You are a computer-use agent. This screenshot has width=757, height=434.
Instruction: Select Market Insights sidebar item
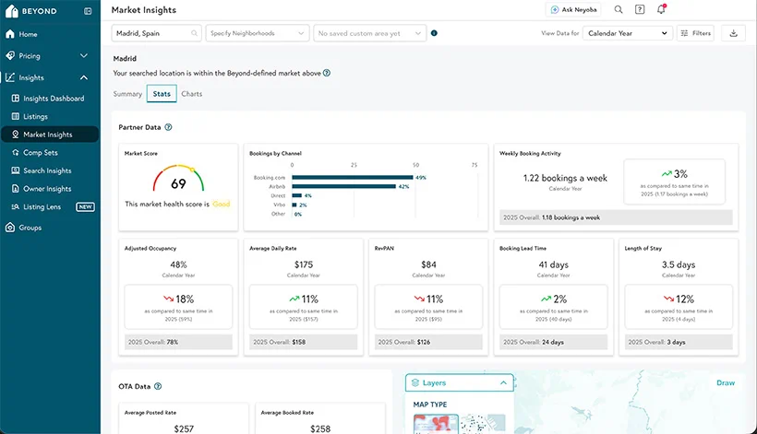tap(50, 135)
